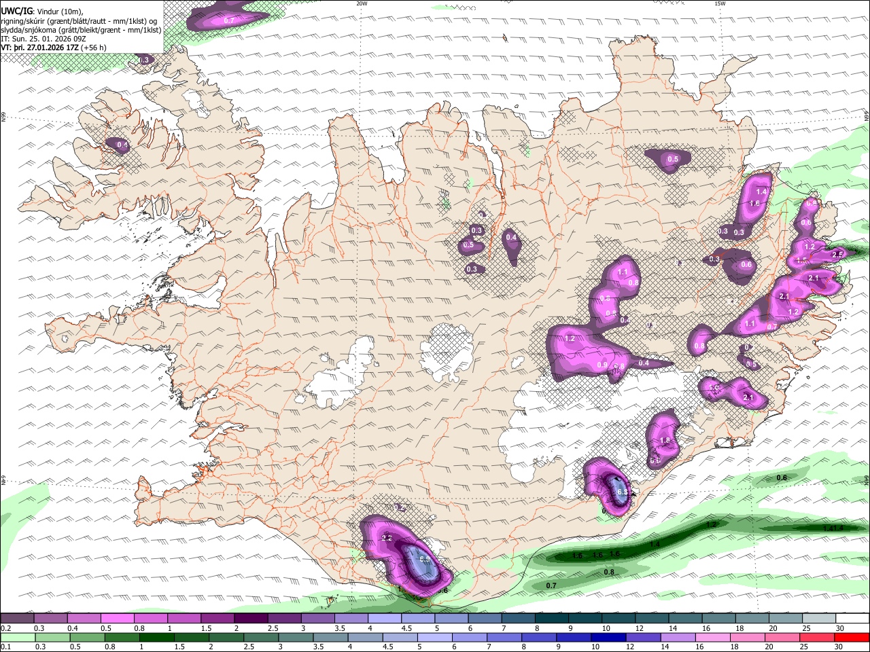Select the pale green 0.1 swatch in lower legend
This screenshot has width=870, height=652.
click(18, 638)
